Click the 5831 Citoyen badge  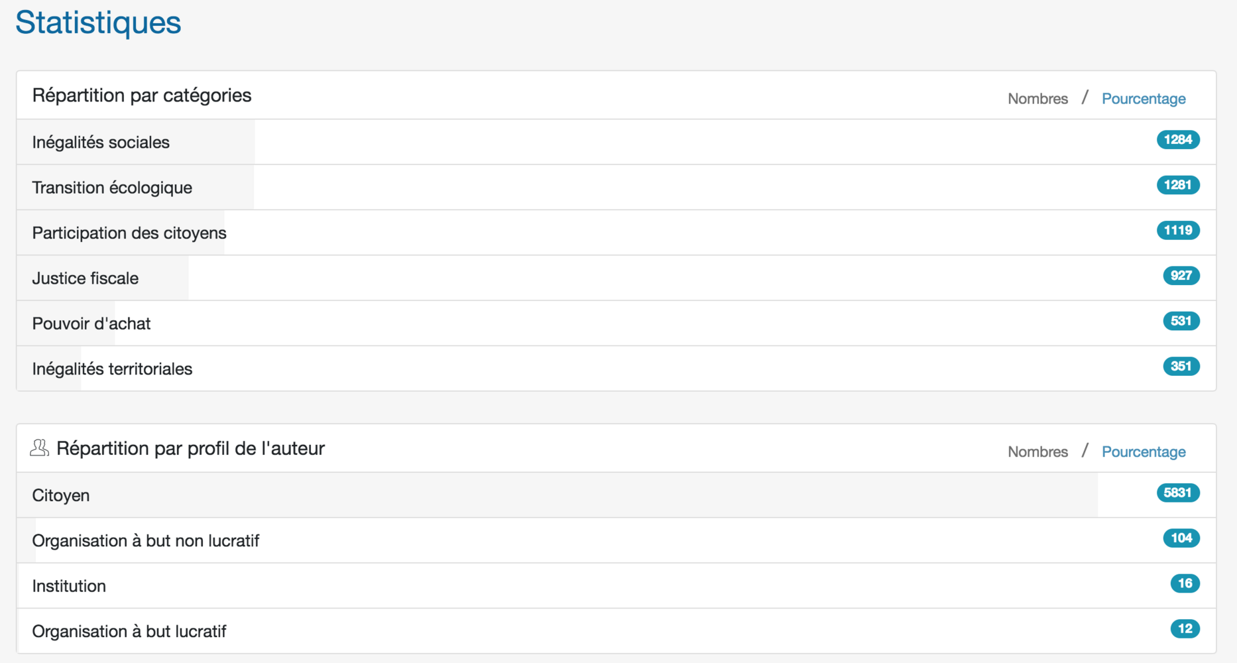tap(1178, 493)
